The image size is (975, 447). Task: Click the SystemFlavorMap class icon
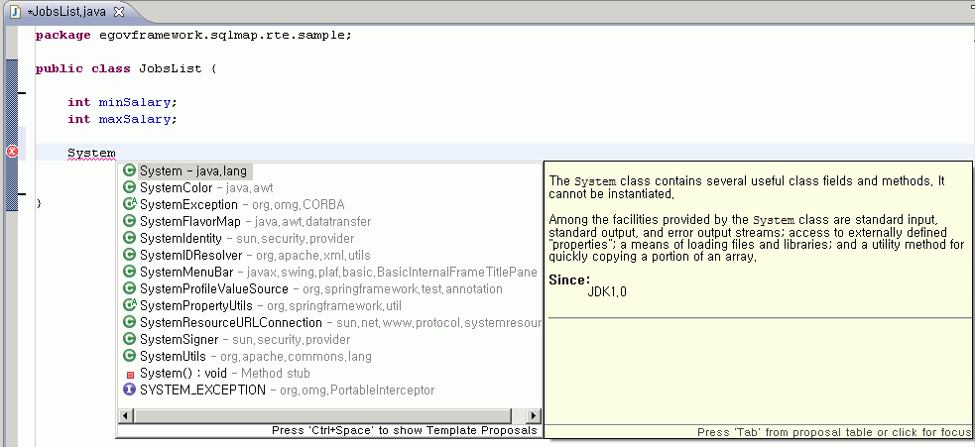(x=129, y=221)
